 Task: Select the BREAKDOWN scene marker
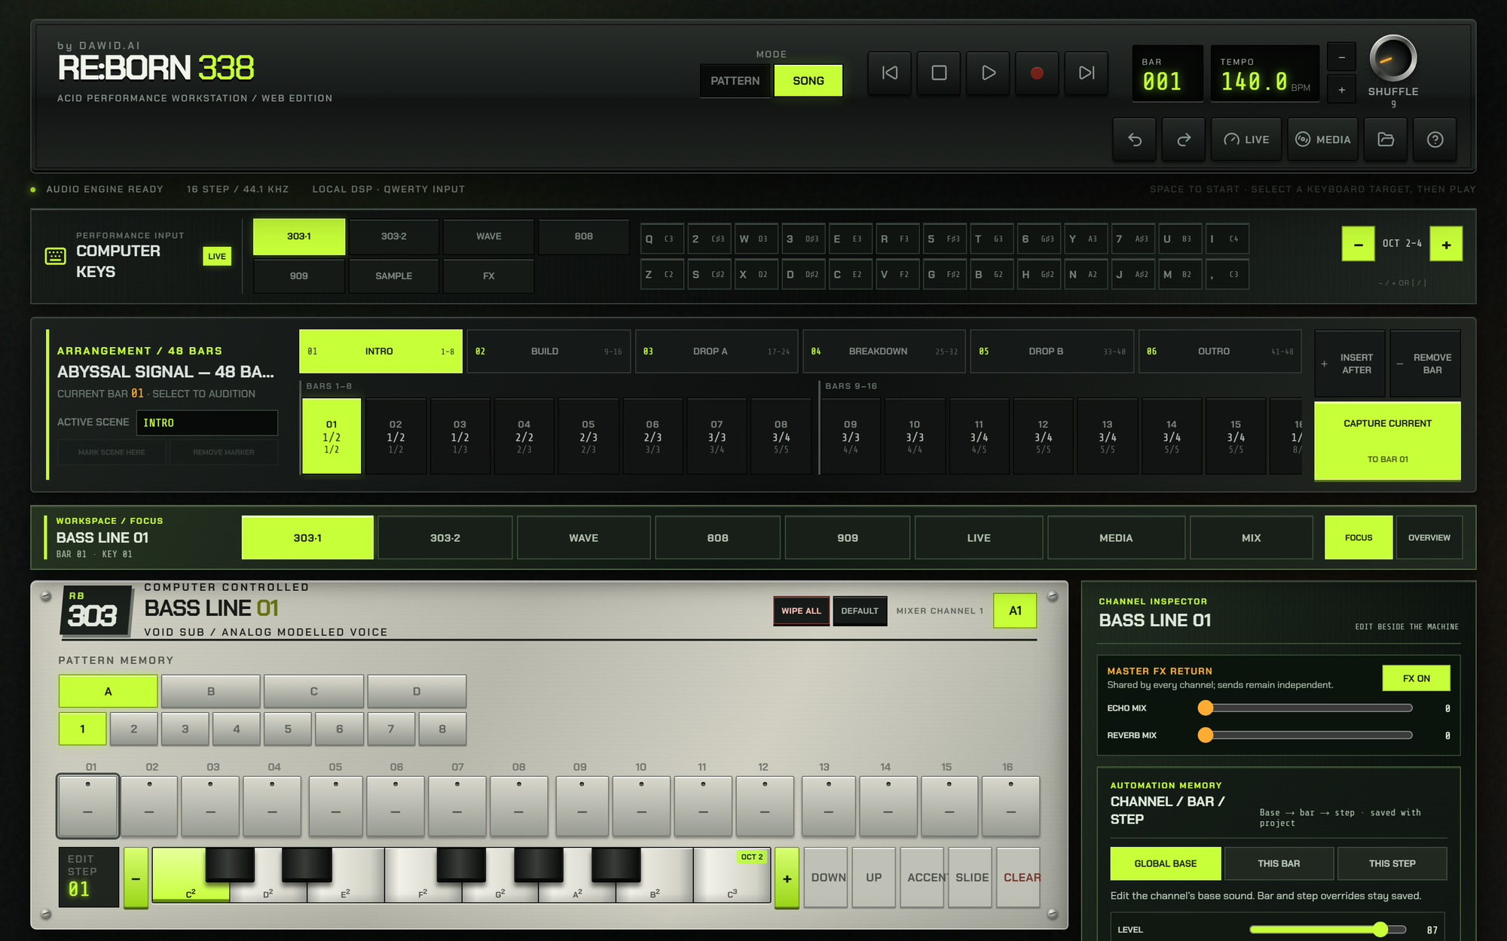click(x=884, y=352)
